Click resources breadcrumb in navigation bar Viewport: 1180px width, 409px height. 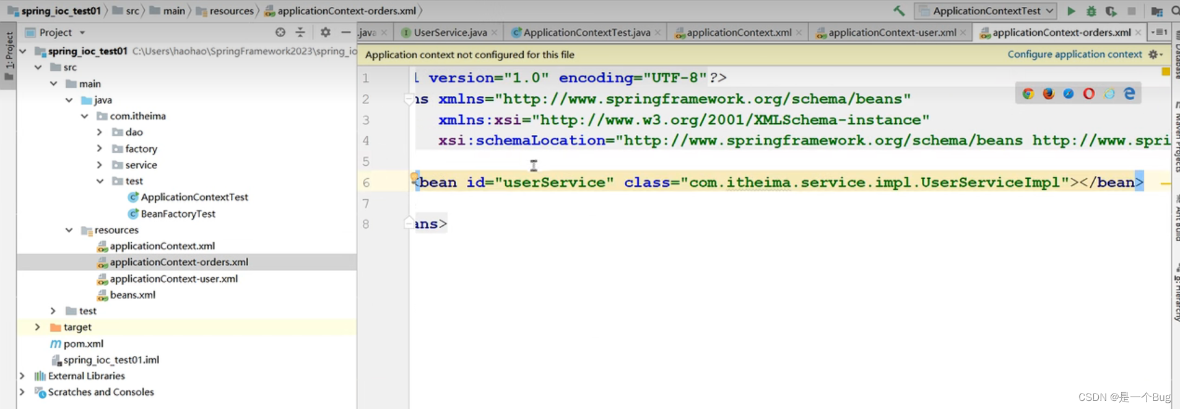(x=225, y=11)
